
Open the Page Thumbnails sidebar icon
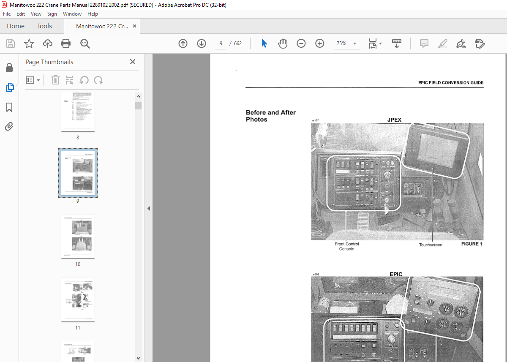click(x=9, y=87)
